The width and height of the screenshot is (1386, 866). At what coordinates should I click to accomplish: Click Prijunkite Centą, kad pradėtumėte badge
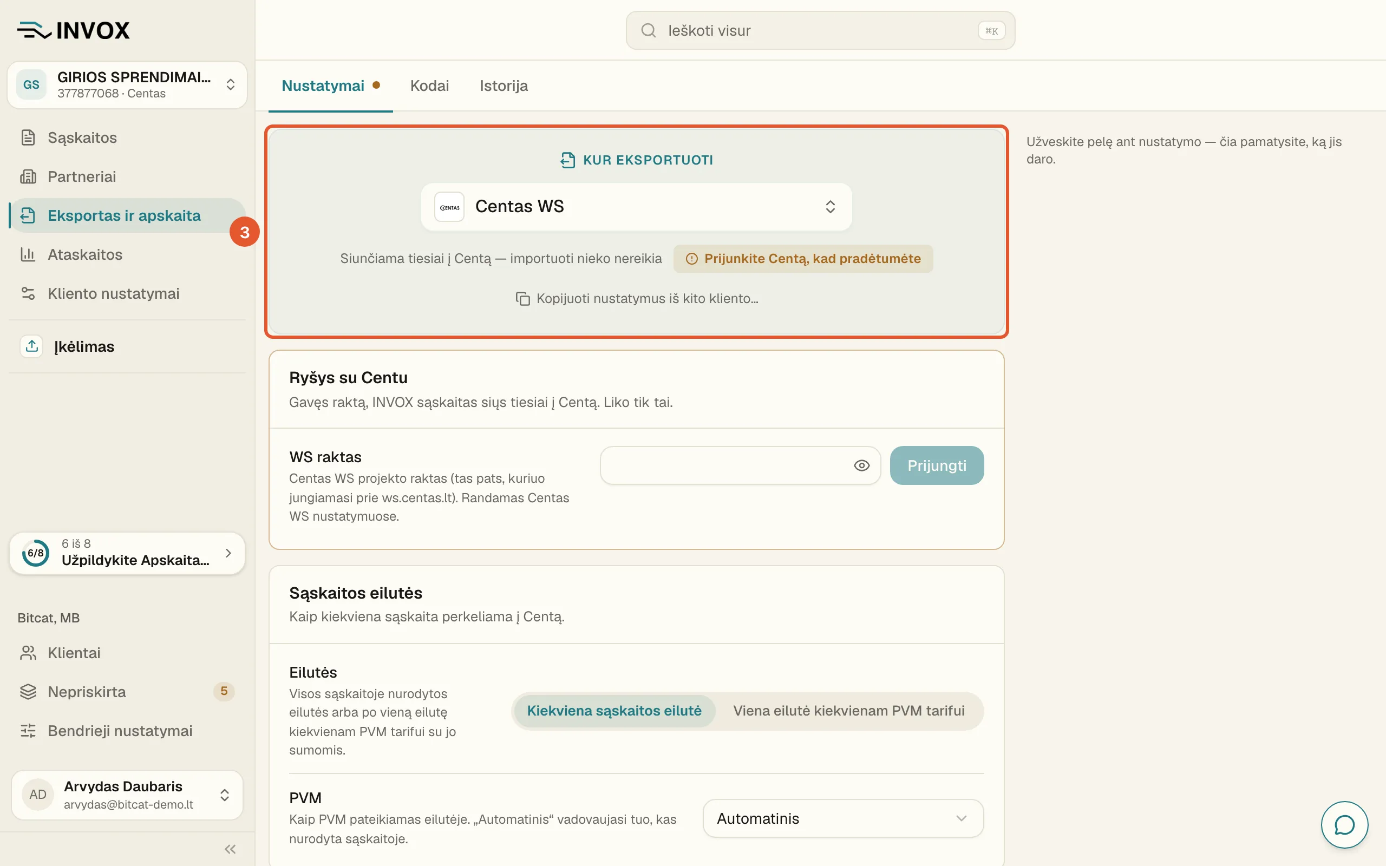(x=803, y=259)
